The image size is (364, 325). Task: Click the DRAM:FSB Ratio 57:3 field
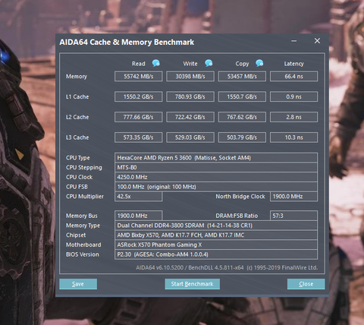[293, 216]
